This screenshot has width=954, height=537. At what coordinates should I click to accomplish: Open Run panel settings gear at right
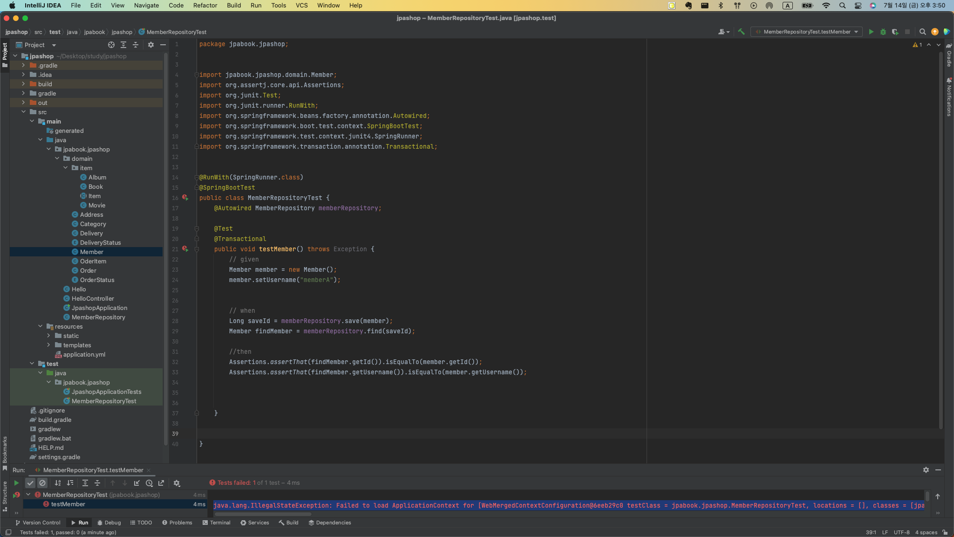926,470
